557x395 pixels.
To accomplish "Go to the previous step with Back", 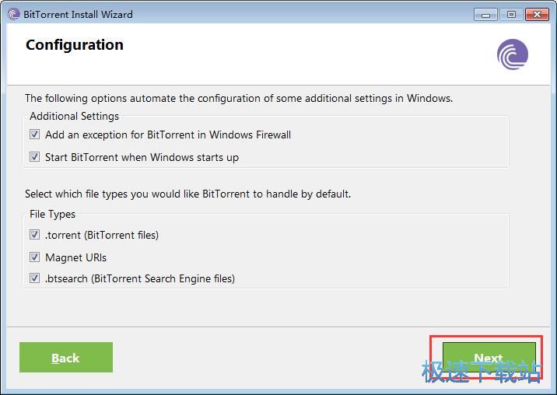I will [66, 358].
